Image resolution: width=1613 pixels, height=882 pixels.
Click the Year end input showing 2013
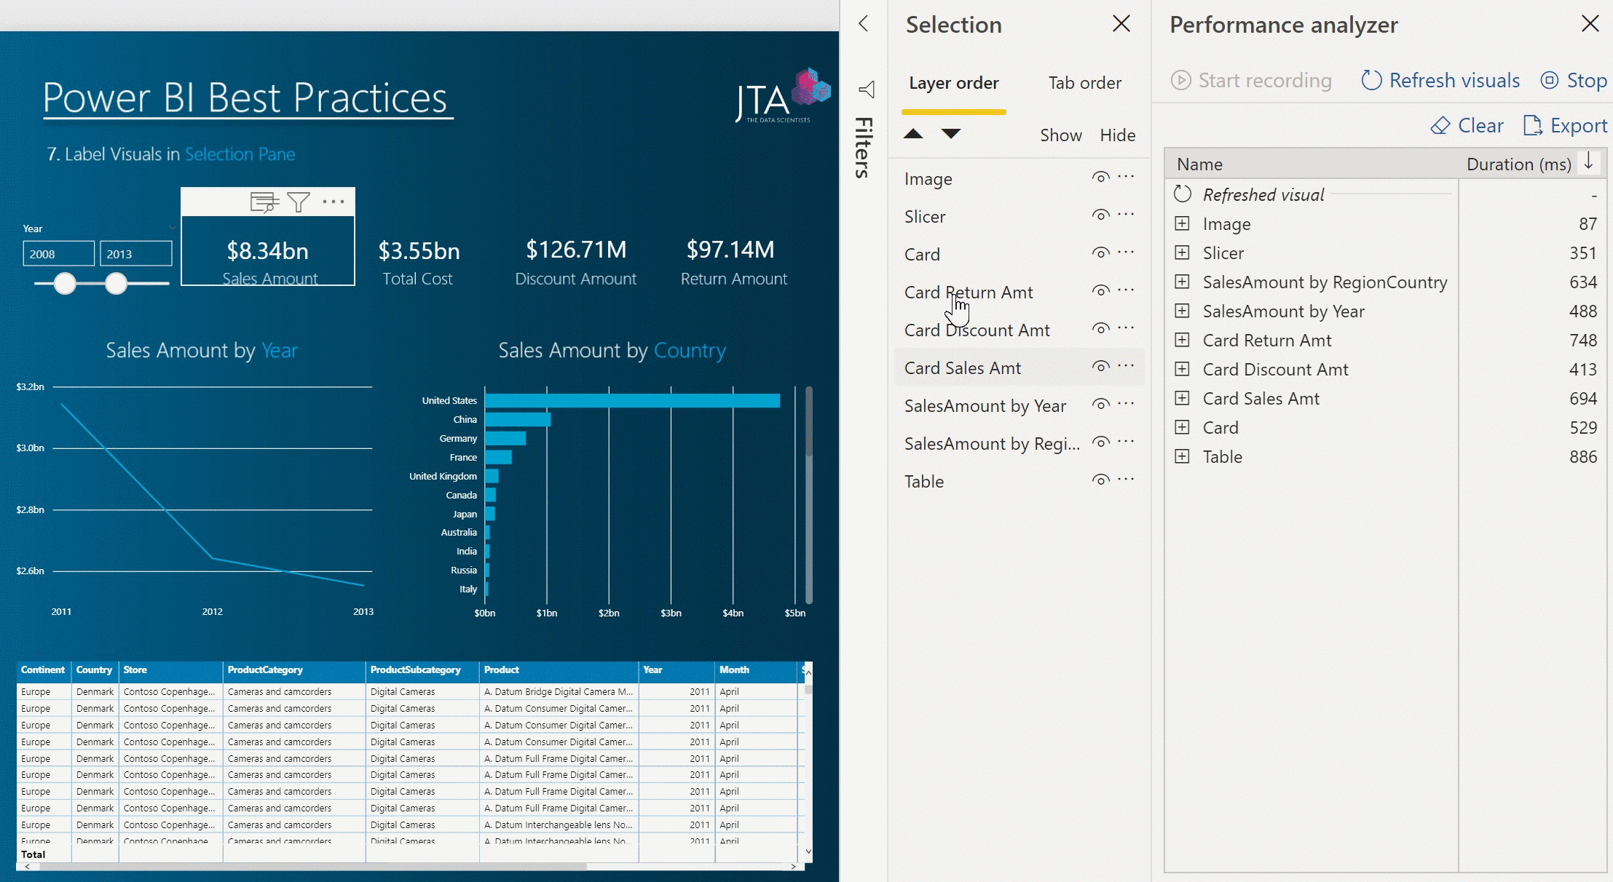click(x=135, y=254)
